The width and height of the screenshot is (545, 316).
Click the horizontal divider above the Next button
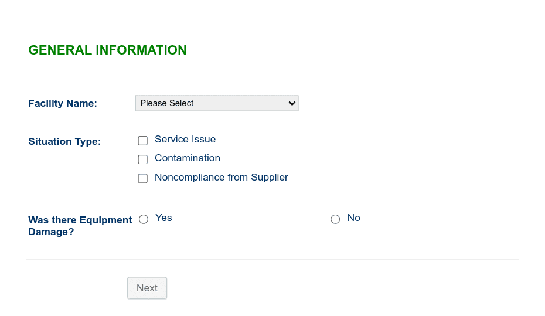(x=272, y=259)
